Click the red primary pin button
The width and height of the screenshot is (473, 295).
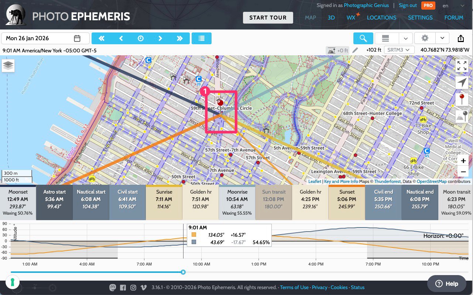[462, 100]
